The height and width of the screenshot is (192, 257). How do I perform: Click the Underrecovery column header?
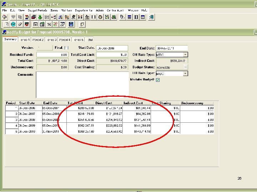[197, 103]
